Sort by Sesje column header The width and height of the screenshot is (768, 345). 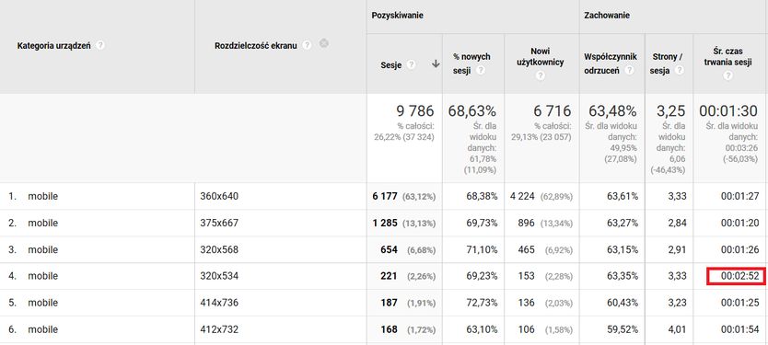click(x=391, y=65)
